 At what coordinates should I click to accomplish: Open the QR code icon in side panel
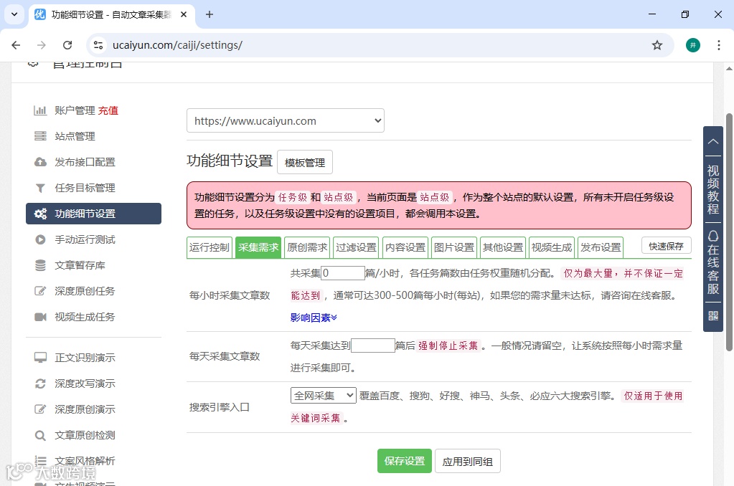(713, 315)
